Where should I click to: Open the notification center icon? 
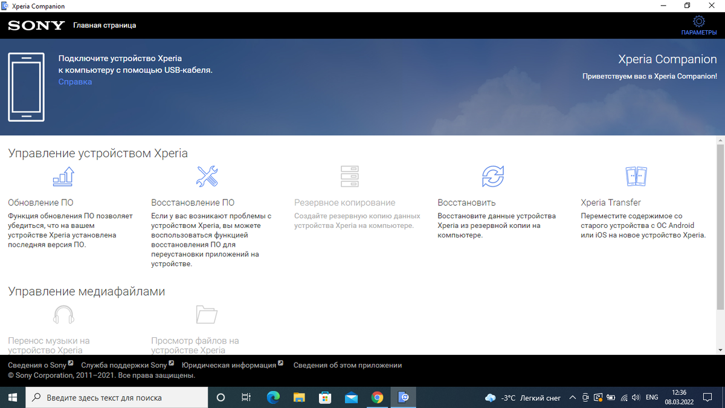(709, 398)
